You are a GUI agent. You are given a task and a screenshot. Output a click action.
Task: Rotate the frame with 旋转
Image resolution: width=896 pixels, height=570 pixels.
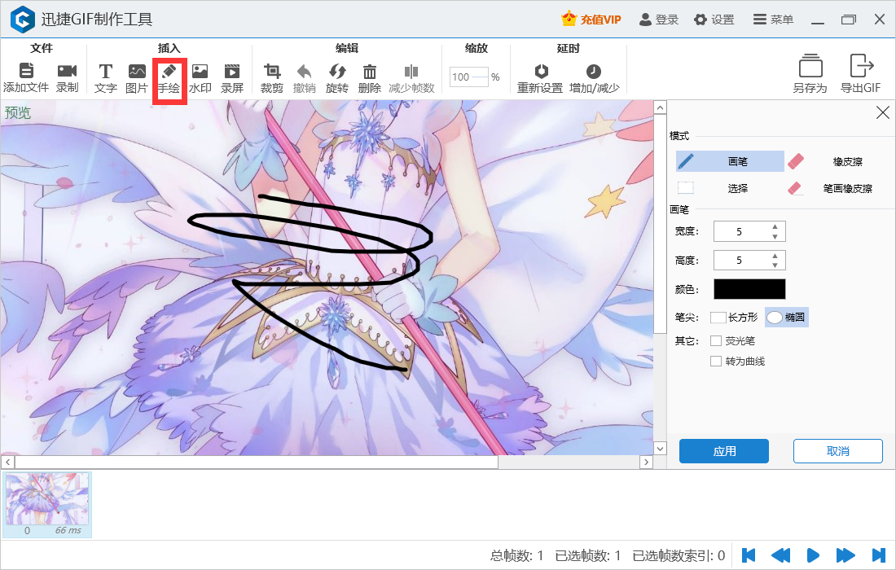click(337, 78)
